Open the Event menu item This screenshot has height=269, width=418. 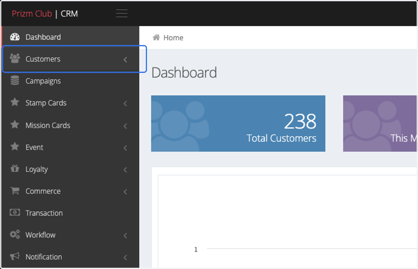(x=70, y=147)
